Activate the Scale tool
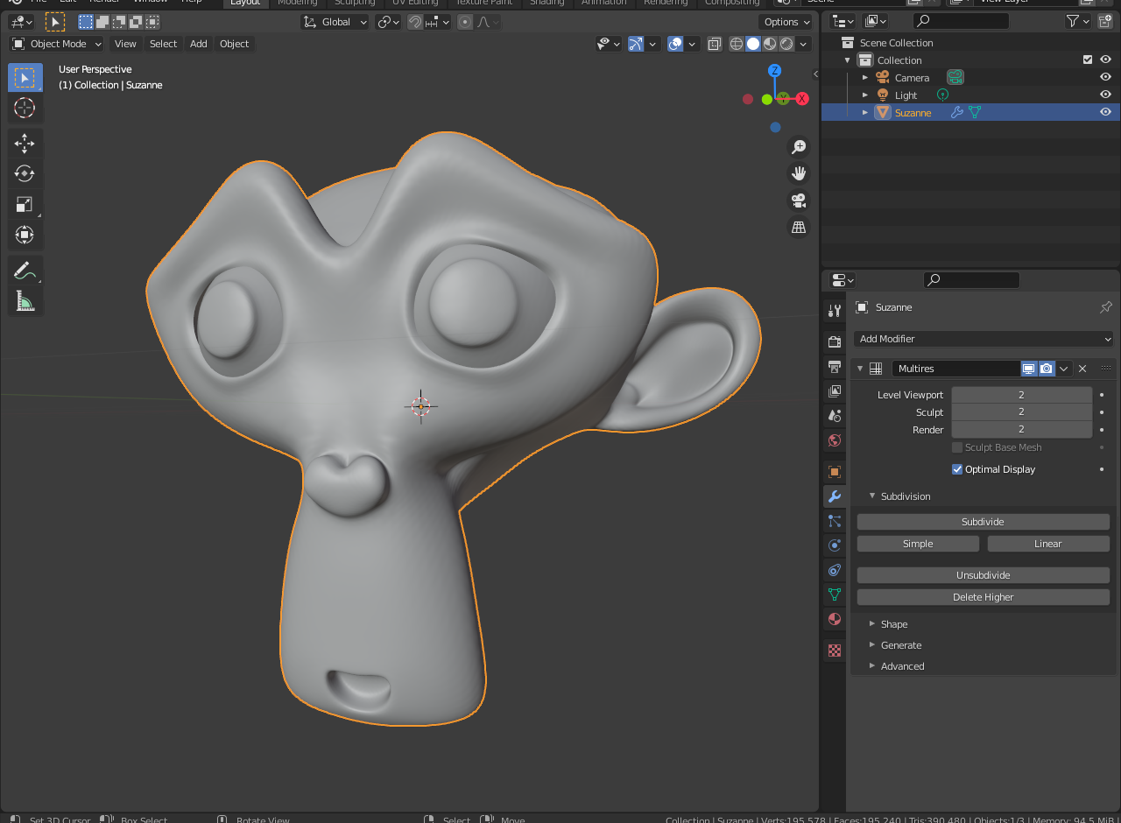The height and width of the screenshot is (823, 1121). 25,204
